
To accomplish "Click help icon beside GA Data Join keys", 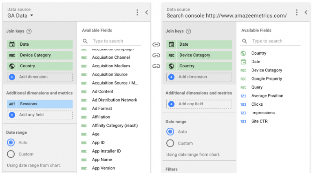I will [x=29, y=31].
